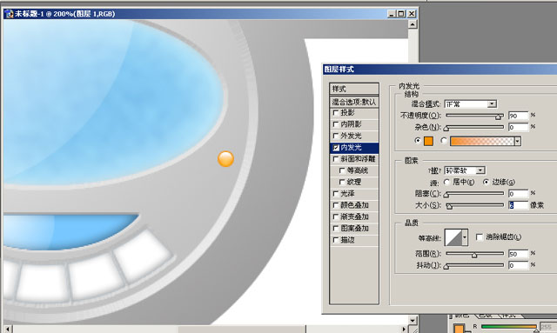Select the 斜面和浮雕 style entry
This screenshot has height=333, width=557.
click(354, 159)
